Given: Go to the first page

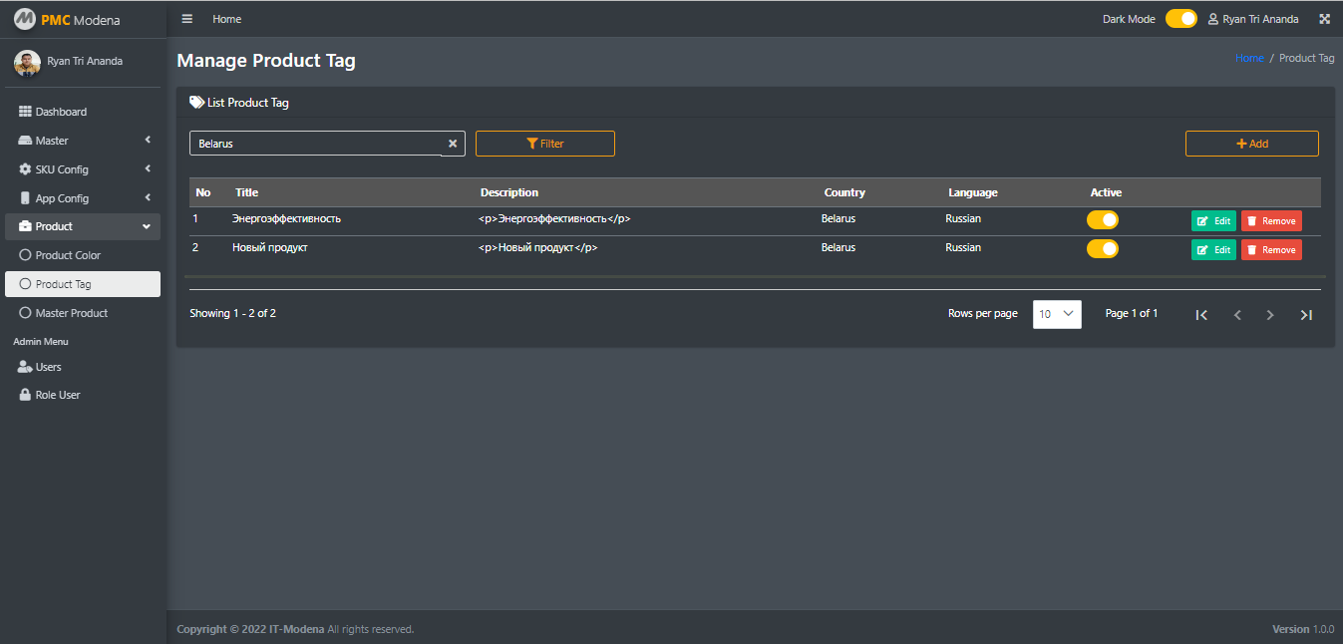Looking at the screenshot, I should pos(1201,315).
